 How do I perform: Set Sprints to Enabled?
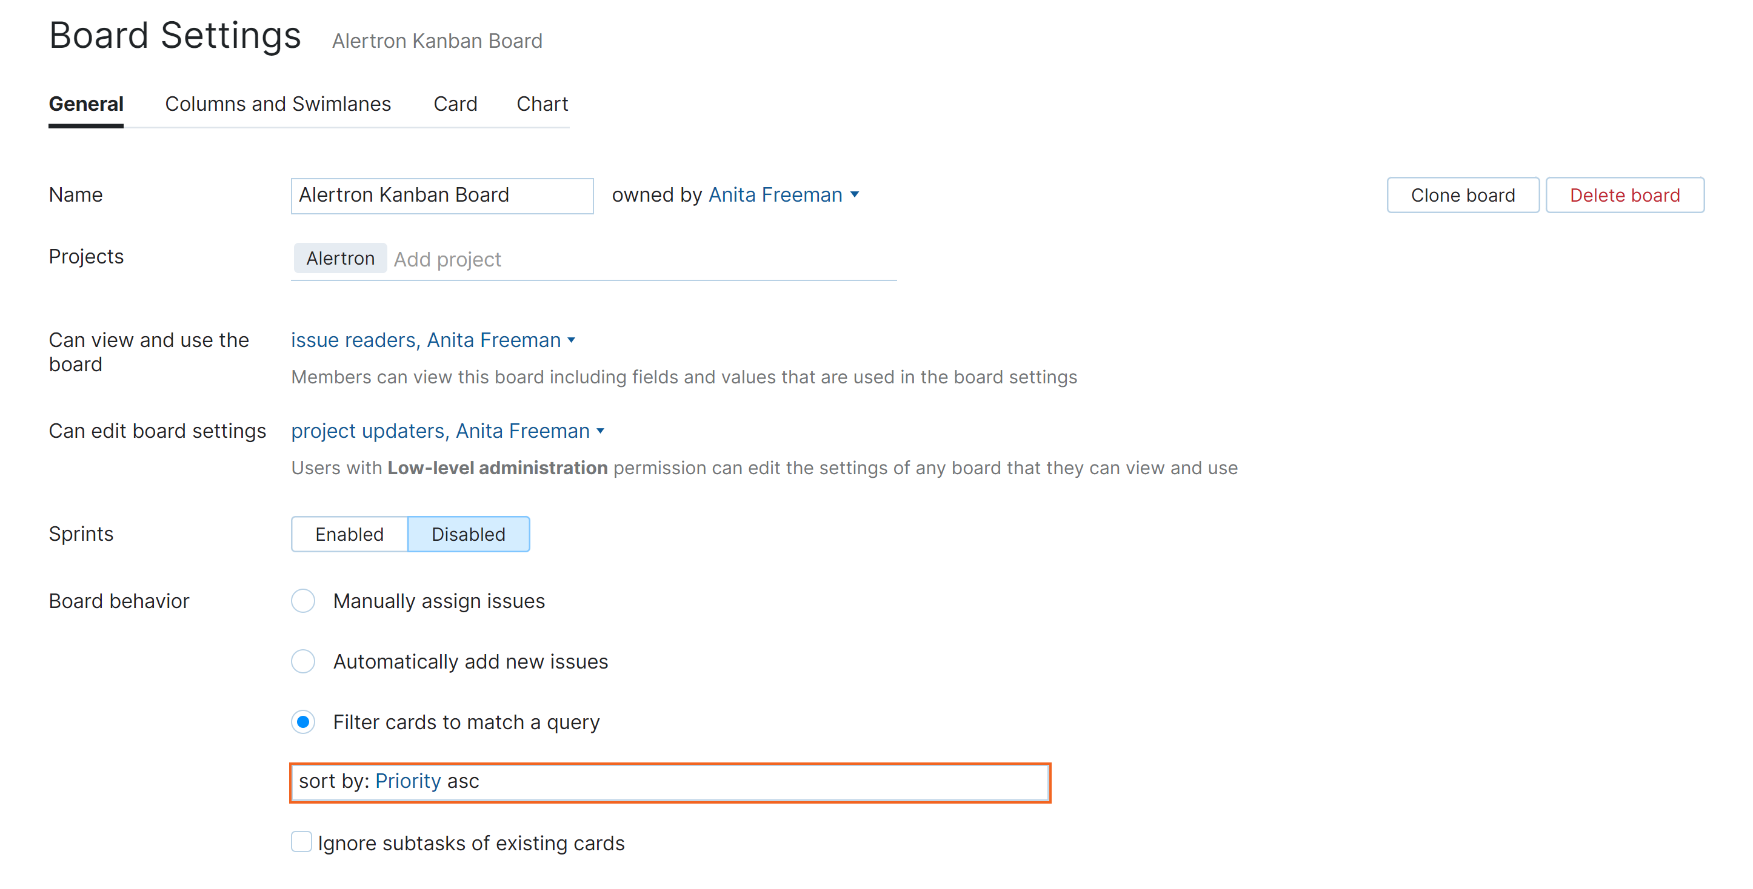click(x=349, y=534)
